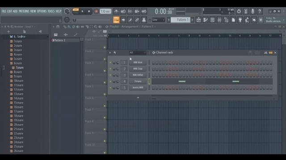Open the VIEW menu
The height and width of the screenshot is (160, 286).
click(x=33, y=11)
